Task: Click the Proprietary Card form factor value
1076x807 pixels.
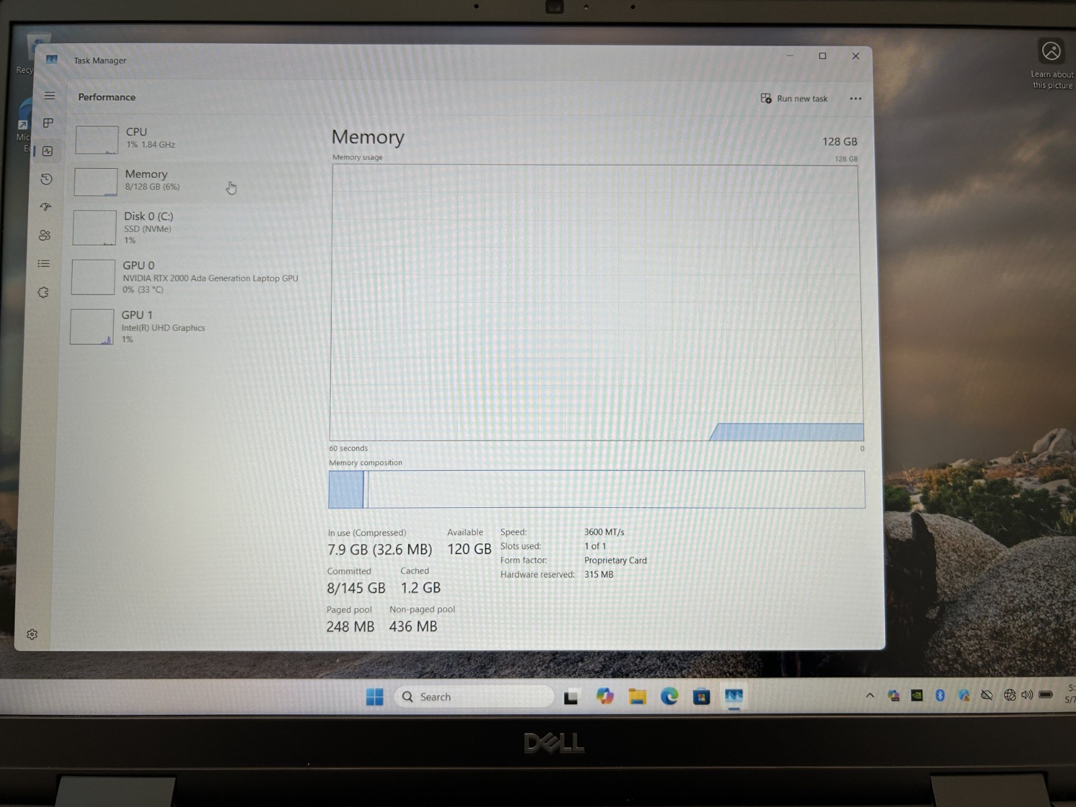Action: (x=615, y=560)
